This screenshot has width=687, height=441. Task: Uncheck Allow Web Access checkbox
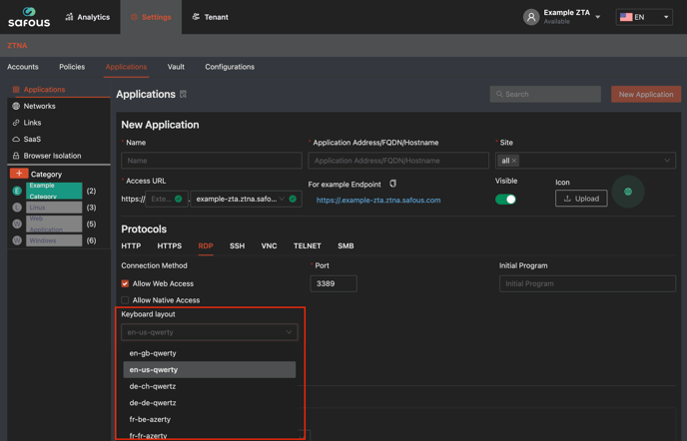point(125,283)
